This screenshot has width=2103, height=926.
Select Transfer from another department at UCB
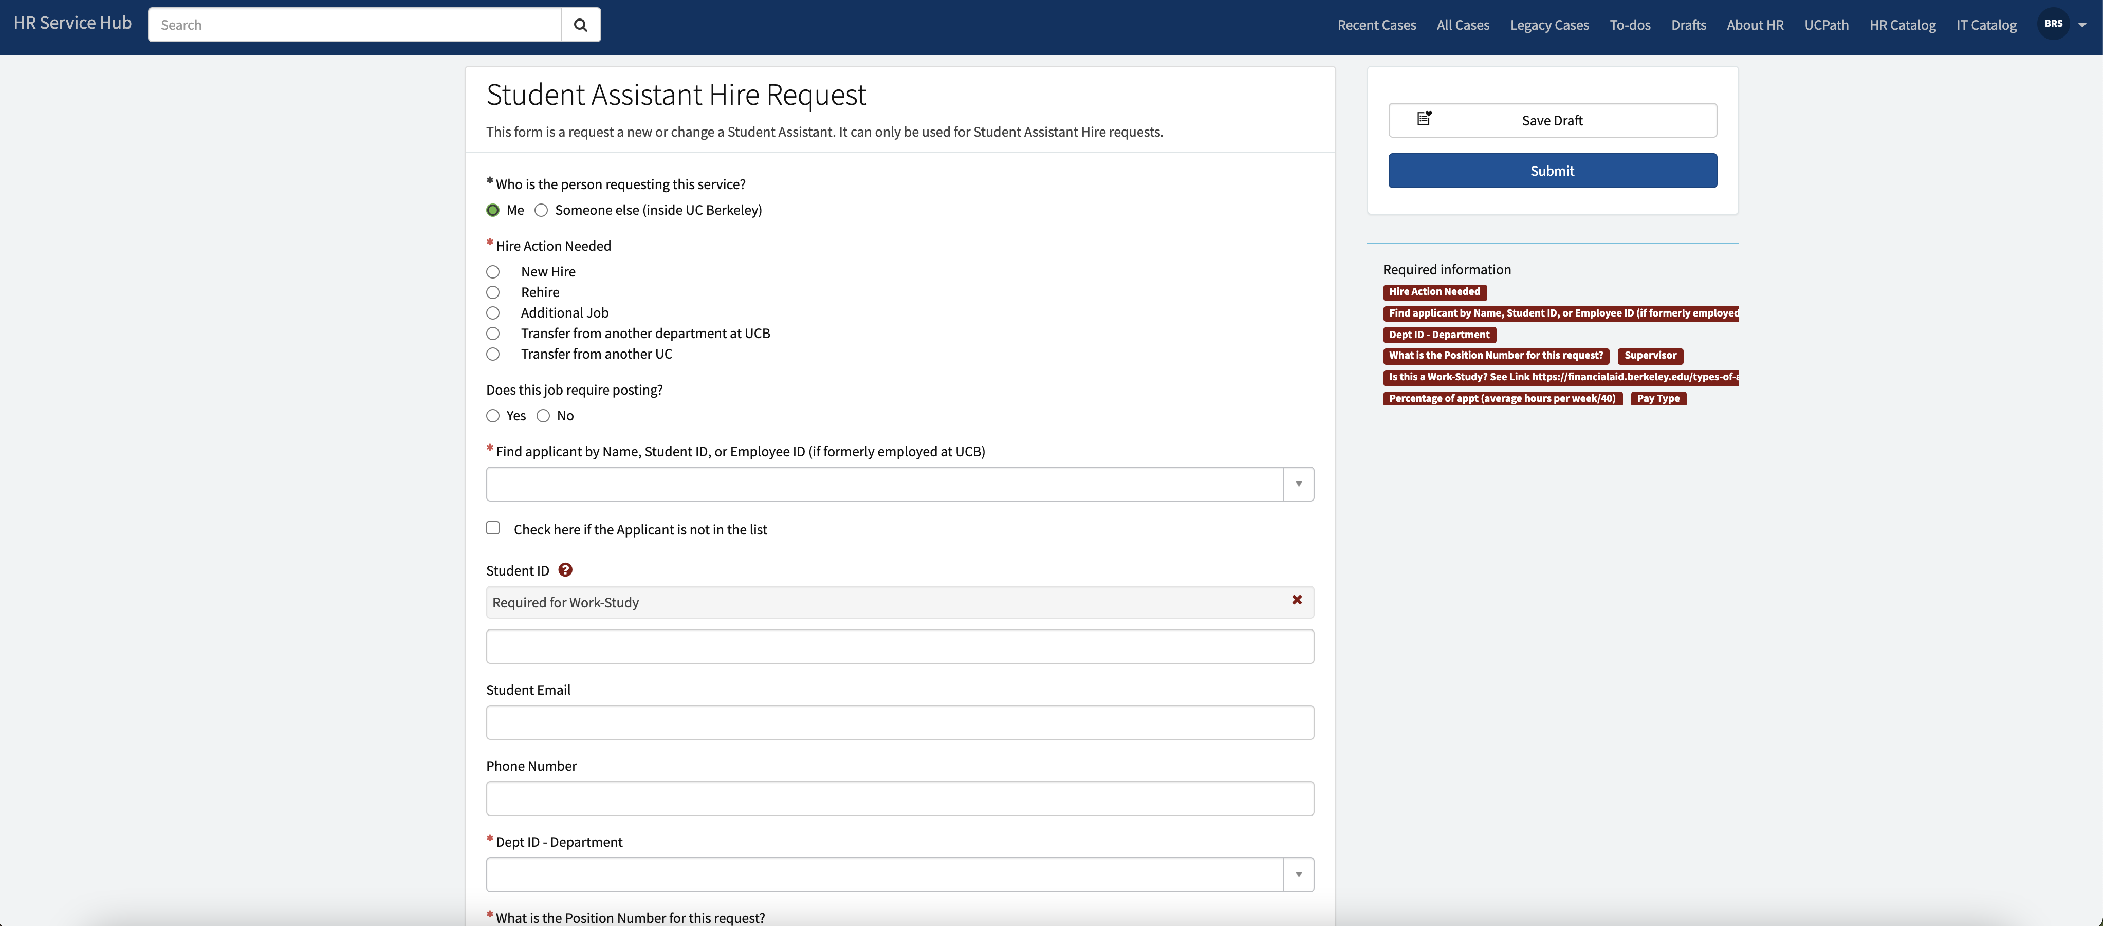493,333
